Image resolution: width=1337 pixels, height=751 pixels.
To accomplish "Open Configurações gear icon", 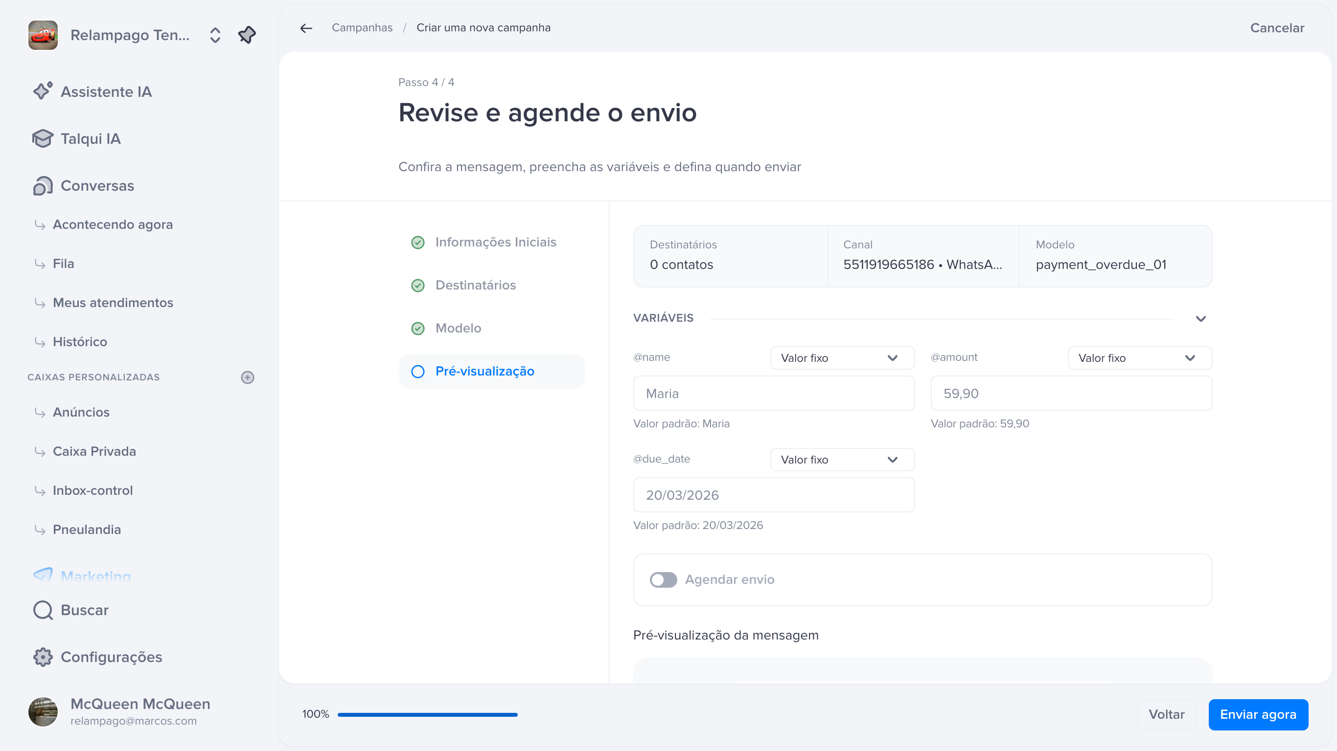I will tap(43, 657).
